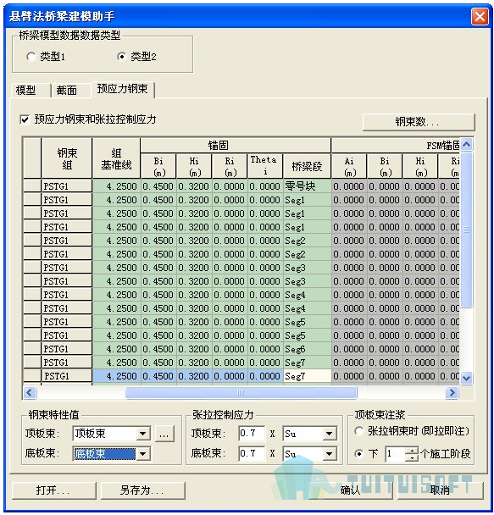
Task: Click the horizontal scrollbar thumb
Action: (x=241, y=392)
